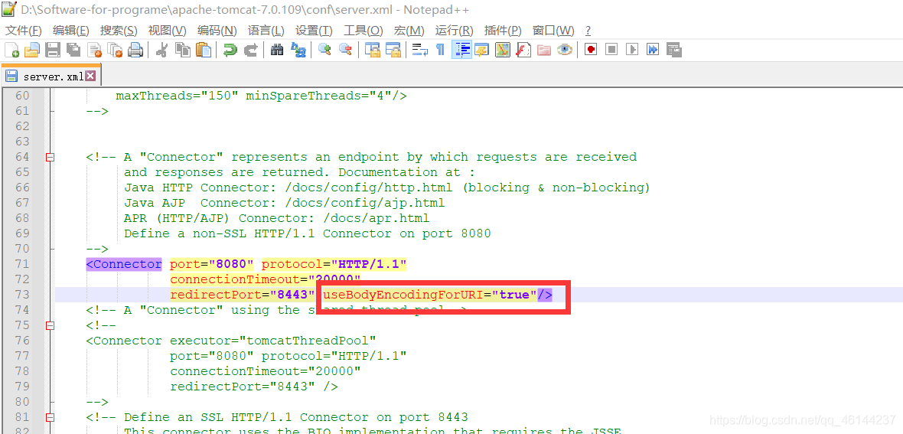903x434 pixels.
Task: Collapse the comment fold at line 64
Action: pos(51,157)
